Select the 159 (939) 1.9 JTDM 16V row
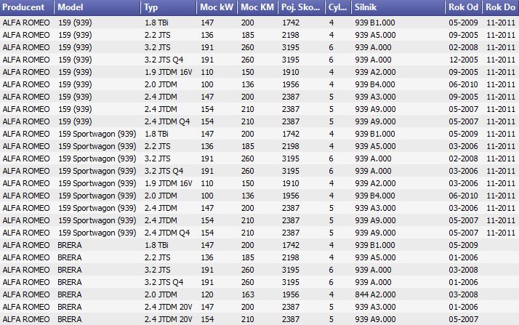Screen dimensions: 519x325 [259, 72]
